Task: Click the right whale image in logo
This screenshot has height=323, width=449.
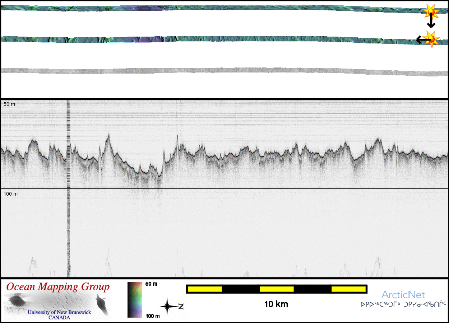Action: click(x=102, y=304)
